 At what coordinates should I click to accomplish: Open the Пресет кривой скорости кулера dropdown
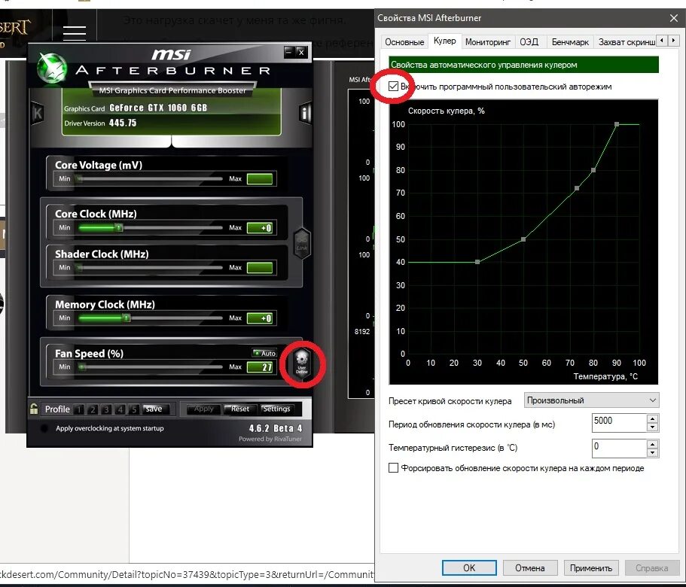[x=591, y=400]
